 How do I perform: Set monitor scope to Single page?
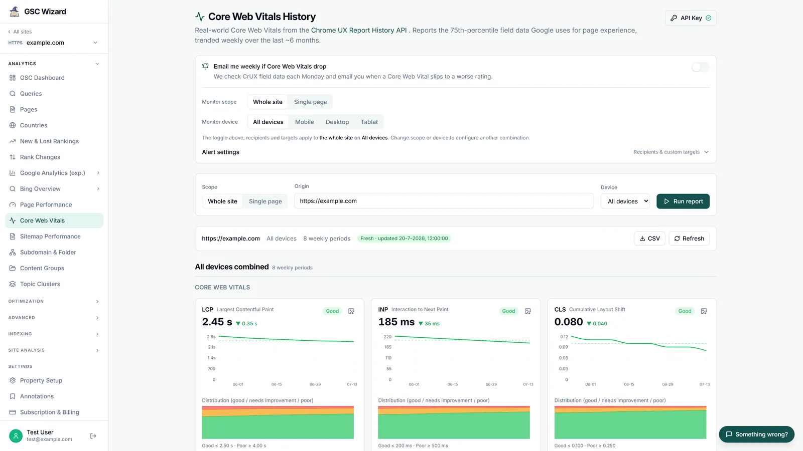[x=310, y=102]
